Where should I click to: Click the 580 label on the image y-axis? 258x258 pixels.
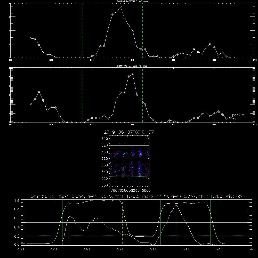pos(105,159)
